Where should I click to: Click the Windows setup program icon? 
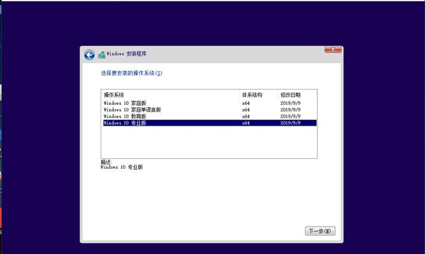click(102, 55)
